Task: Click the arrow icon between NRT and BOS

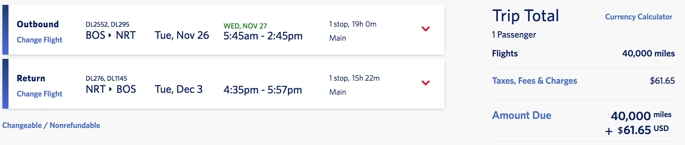Action: [x=111, y=89]
